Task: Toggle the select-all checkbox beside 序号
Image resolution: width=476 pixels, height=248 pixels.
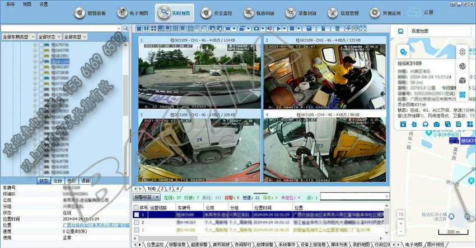Action: 136,207
